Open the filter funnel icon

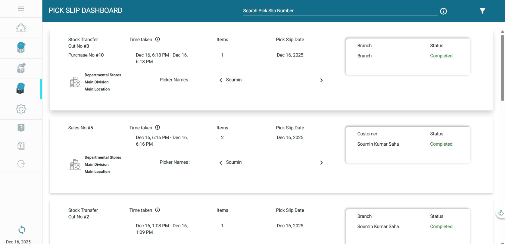(482, 11)
